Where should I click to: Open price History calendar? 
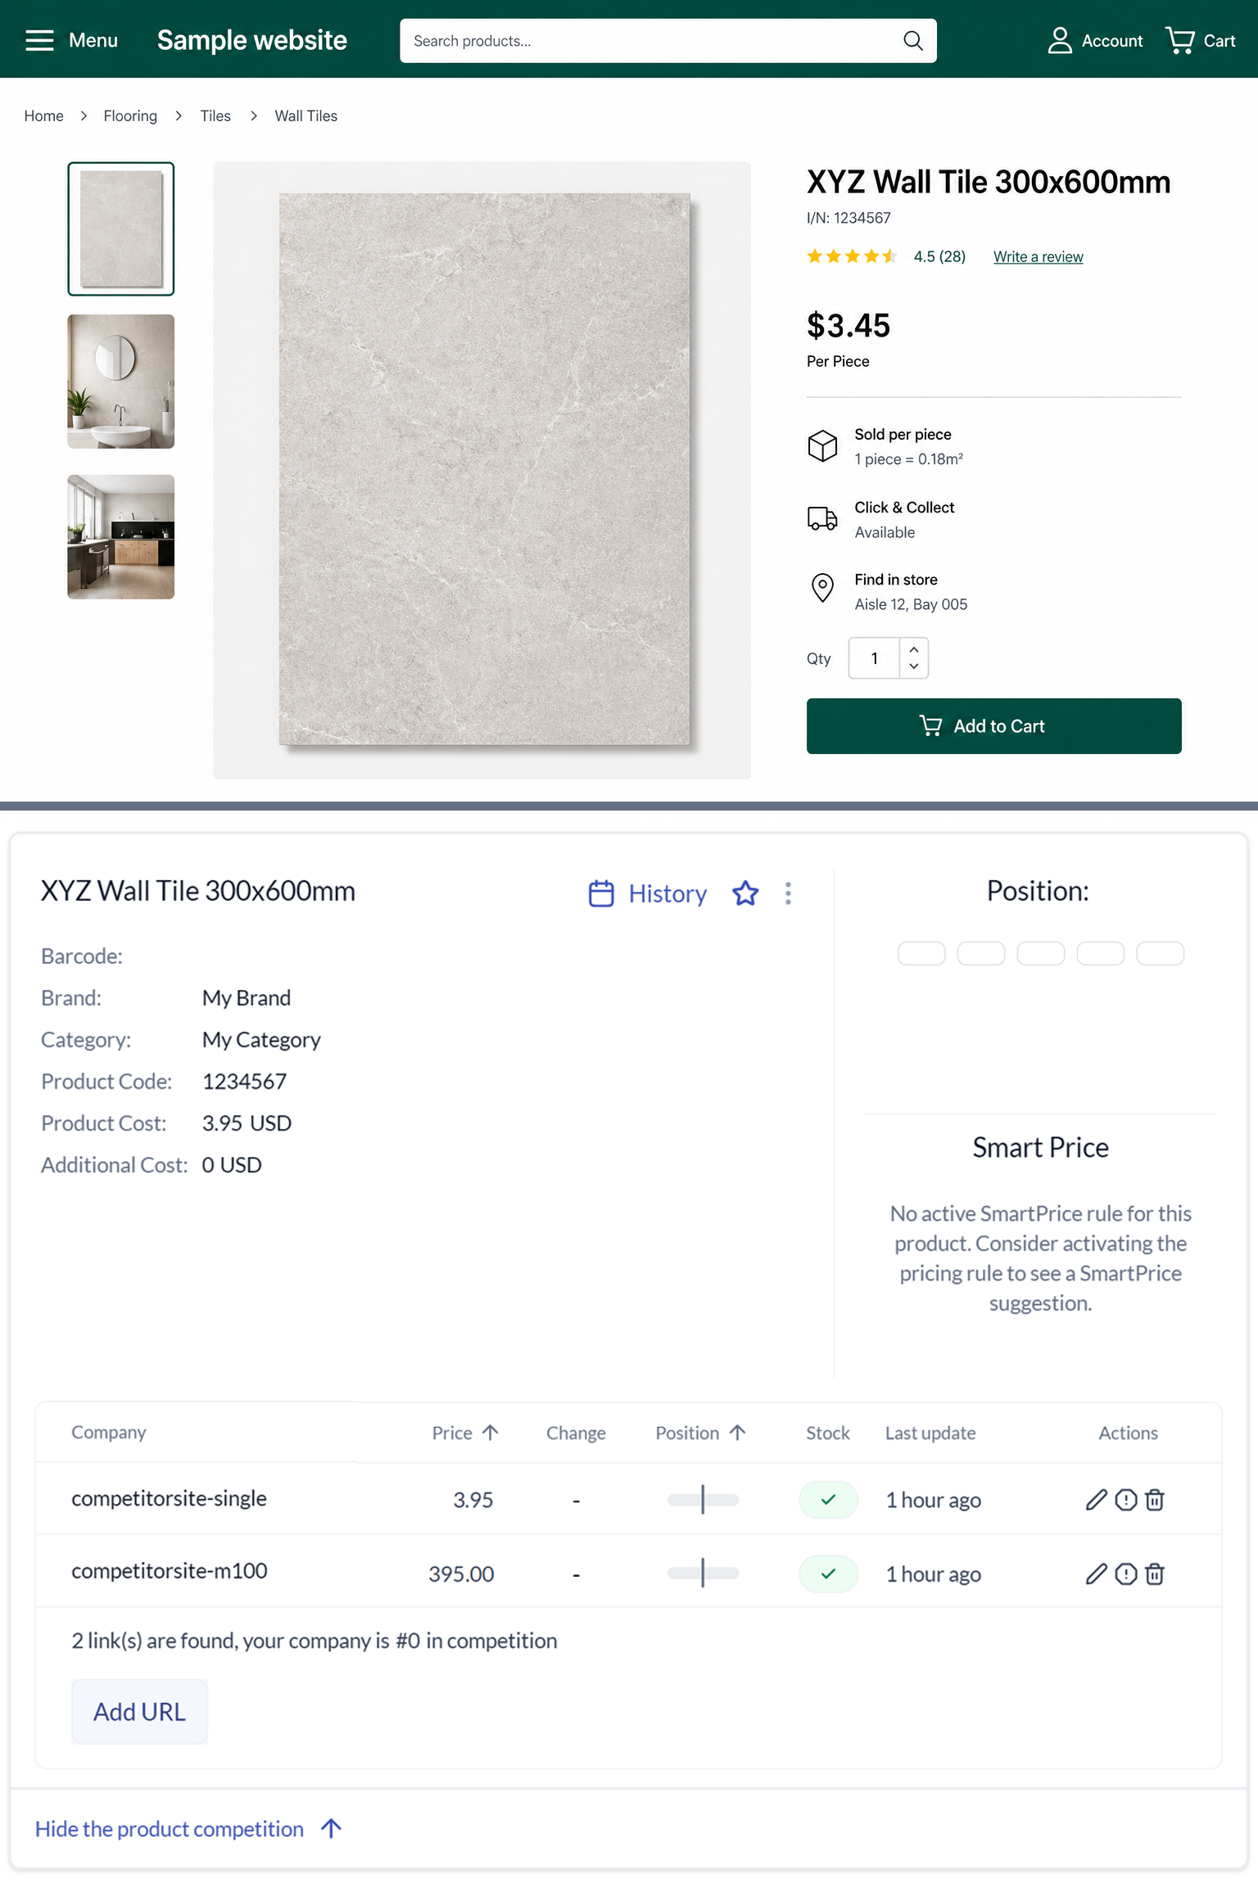pos(648,893)
